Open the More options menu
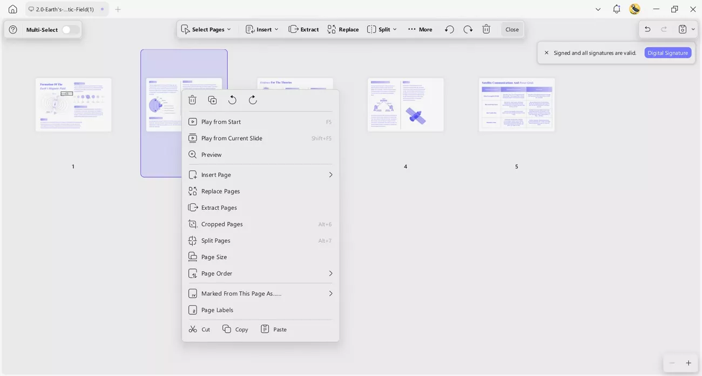702x376 pixels. [x=420, y=29]
